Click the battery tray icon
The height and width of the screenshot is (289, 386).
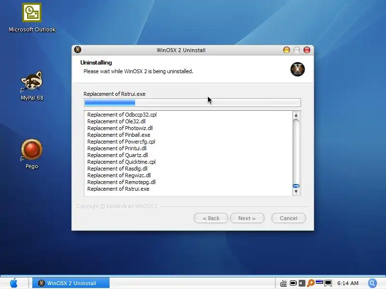(x=293, y=283)
